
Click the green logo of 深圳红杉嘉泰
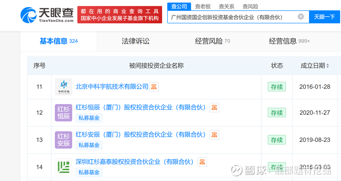point(63,167)
